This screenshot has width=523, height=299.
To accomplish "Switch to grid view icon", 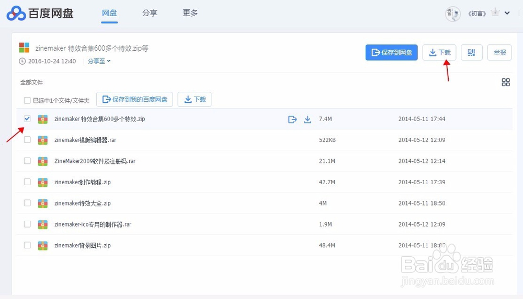I will tap(506, 82).
